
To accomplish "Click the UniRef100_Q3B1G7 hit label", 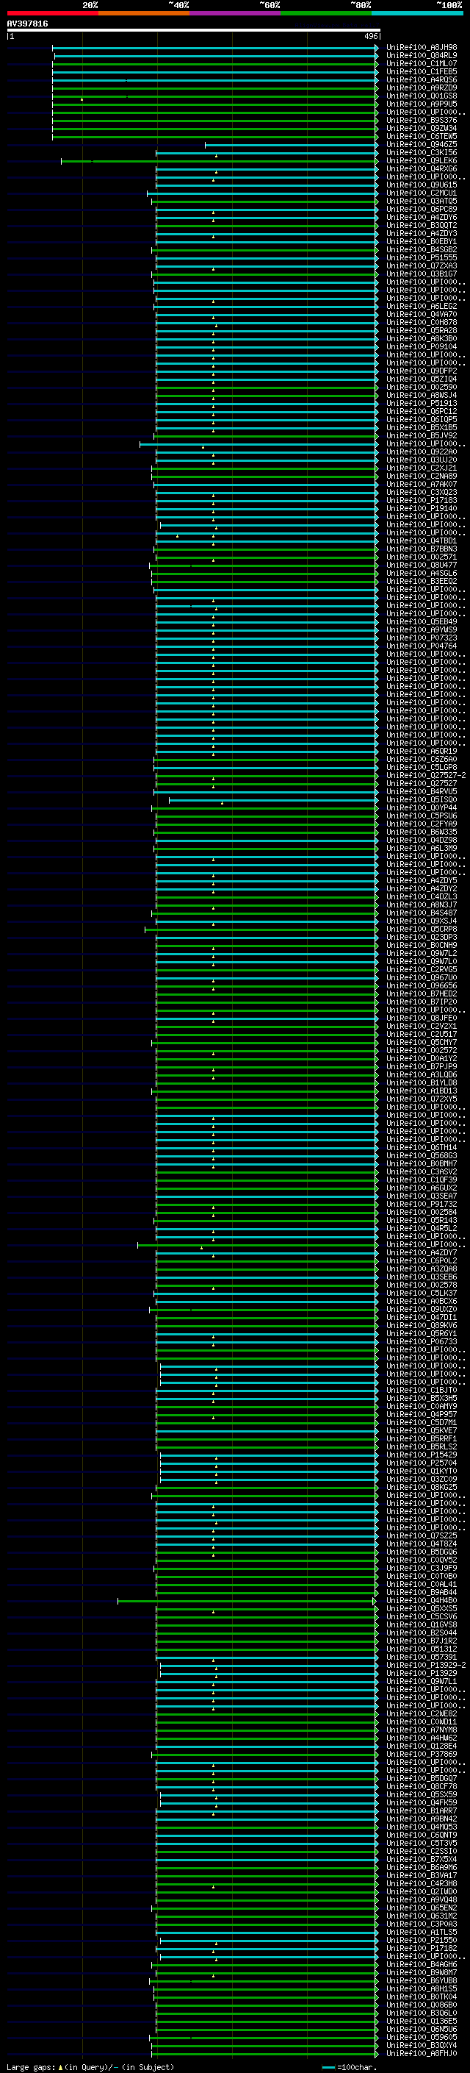I will (x=422, y=274).
